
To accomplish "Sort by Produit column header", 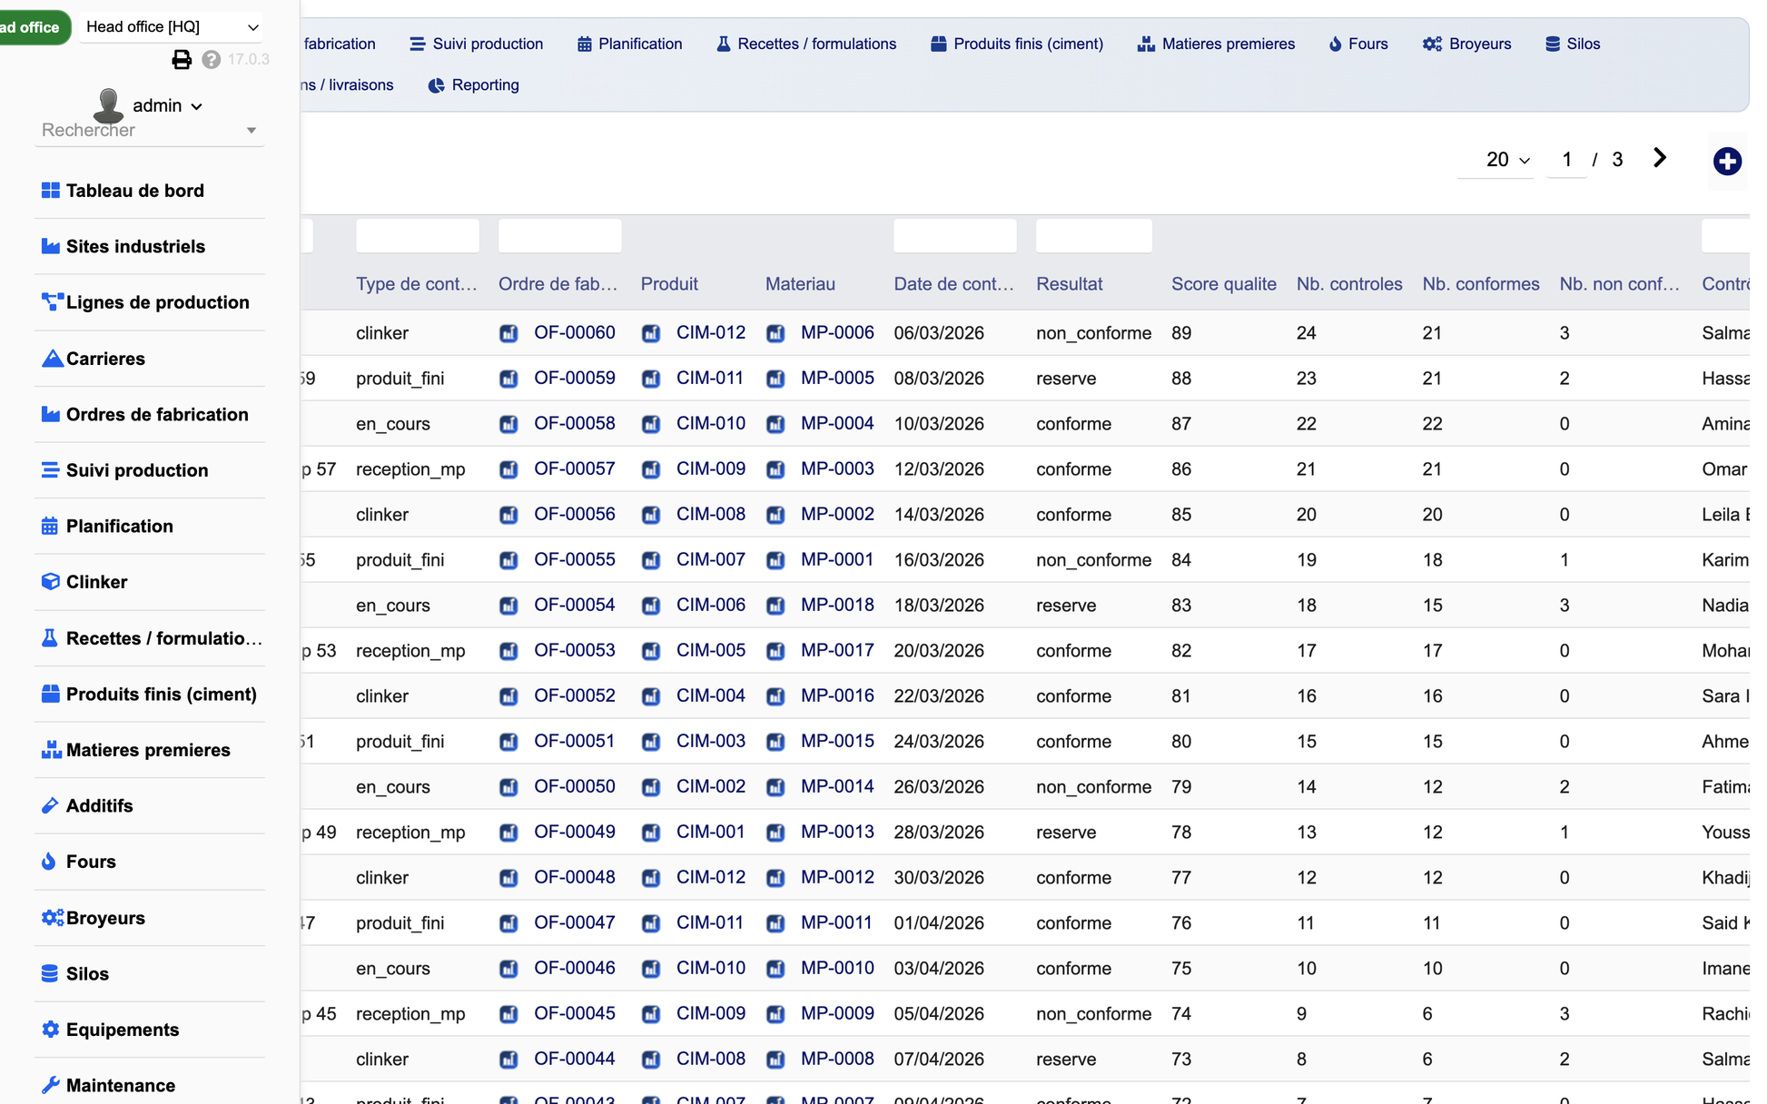I will pos(669,284).
